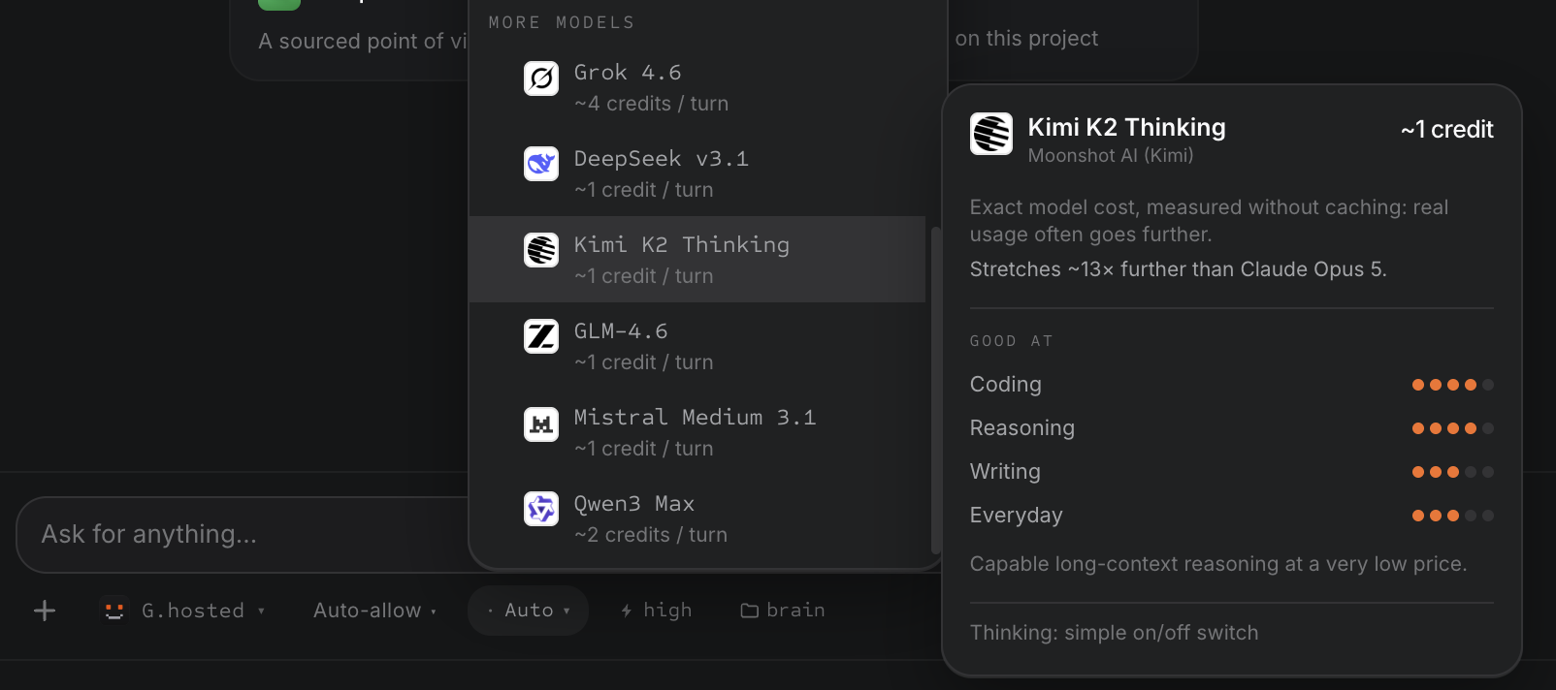
Task: Click the Everyday rating dots
Action: coord(1452,516)
